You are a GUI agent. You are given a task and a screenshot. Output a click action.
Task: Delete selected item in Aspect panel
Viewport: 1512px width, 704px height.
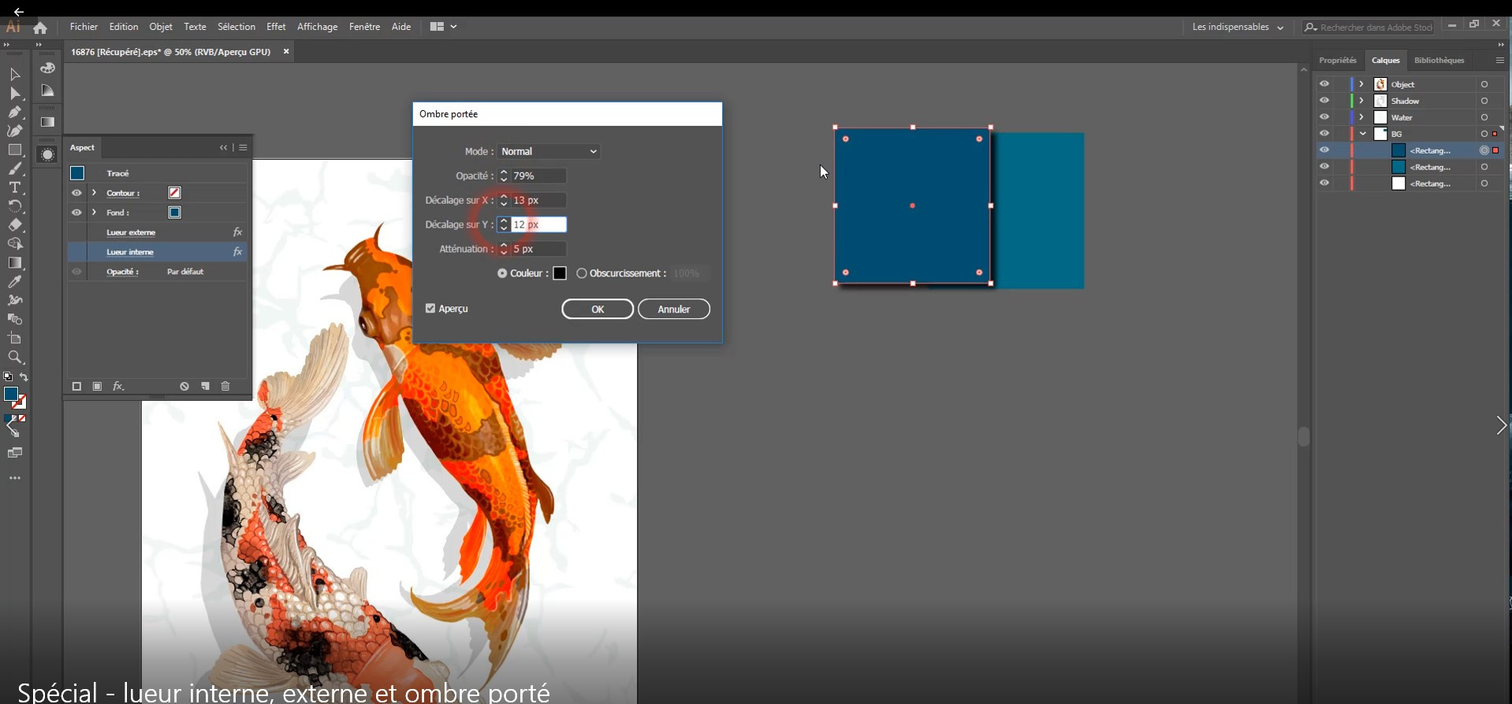225,387
